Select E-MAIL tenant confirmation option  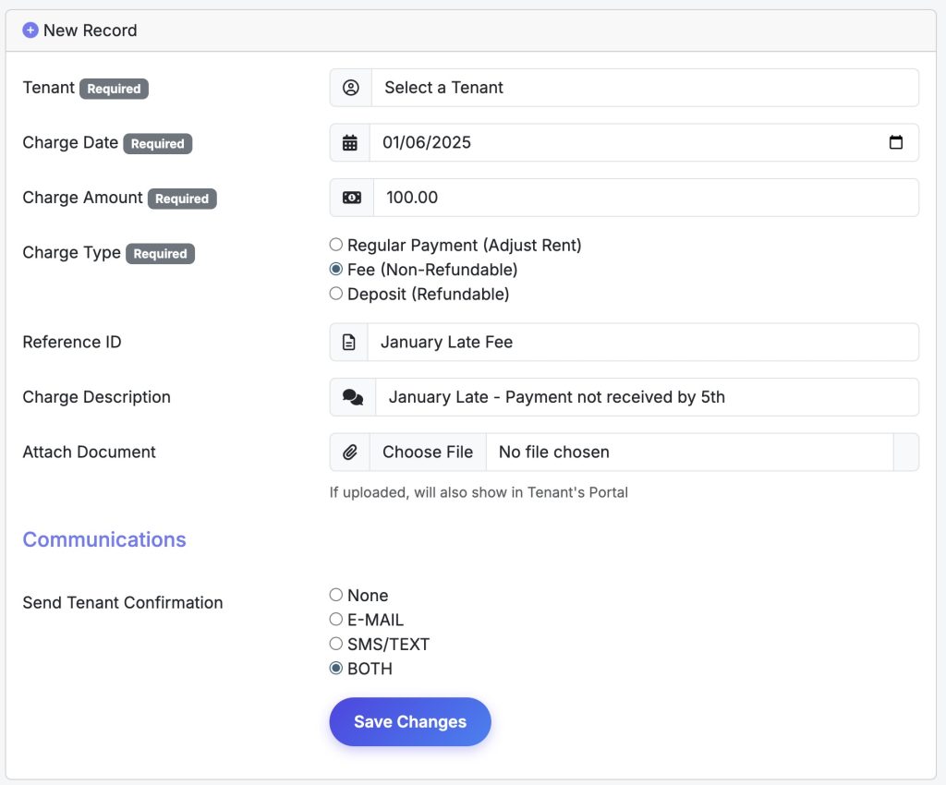point(336,620)
